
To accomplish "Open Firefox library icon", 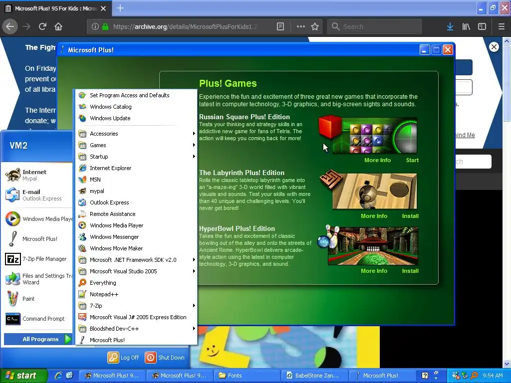I will (x=466, y=26).
